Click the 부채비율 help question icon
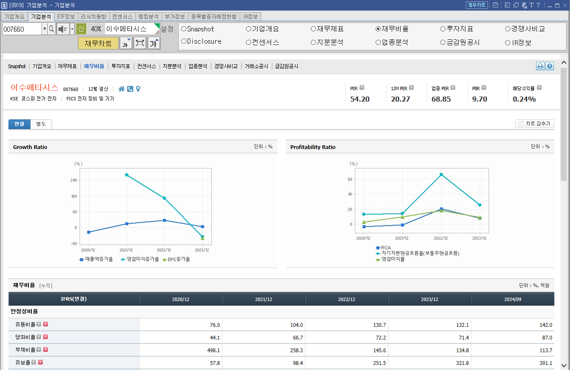Image resolution: width=570 pixels, height=370 pixels. click(x=39, y=350)
